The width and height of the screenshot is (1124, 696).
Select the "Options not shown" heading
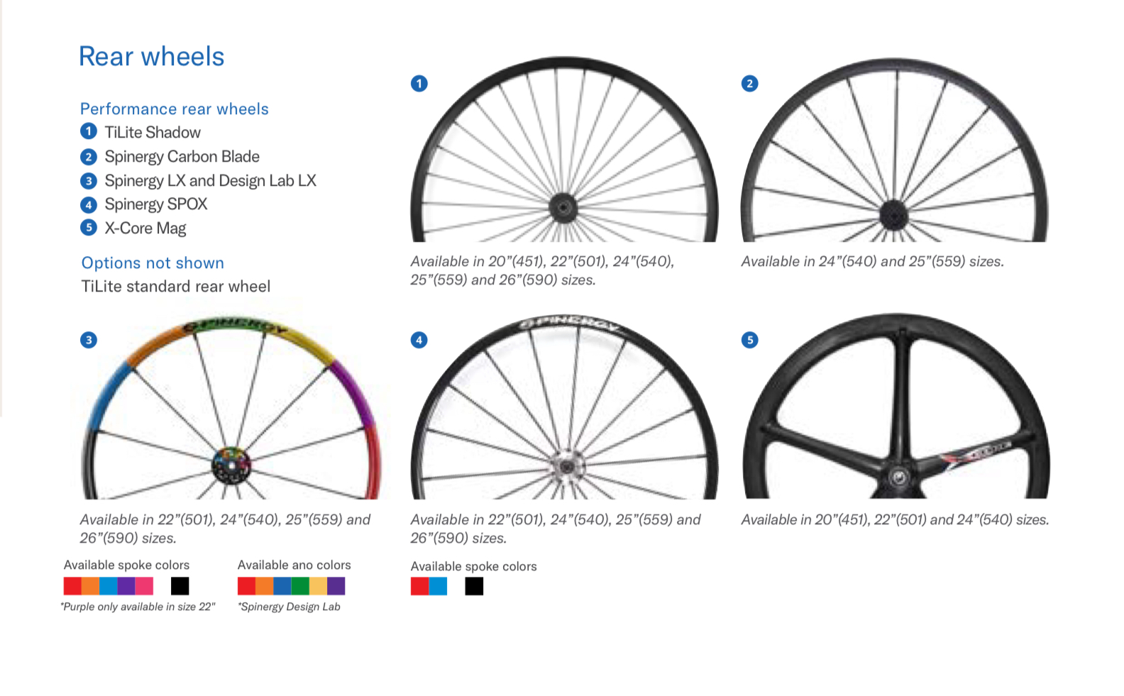(x=153, y=263)
